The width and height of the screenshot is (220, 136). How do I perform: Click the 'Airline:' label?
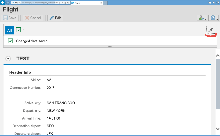[36, 80]
